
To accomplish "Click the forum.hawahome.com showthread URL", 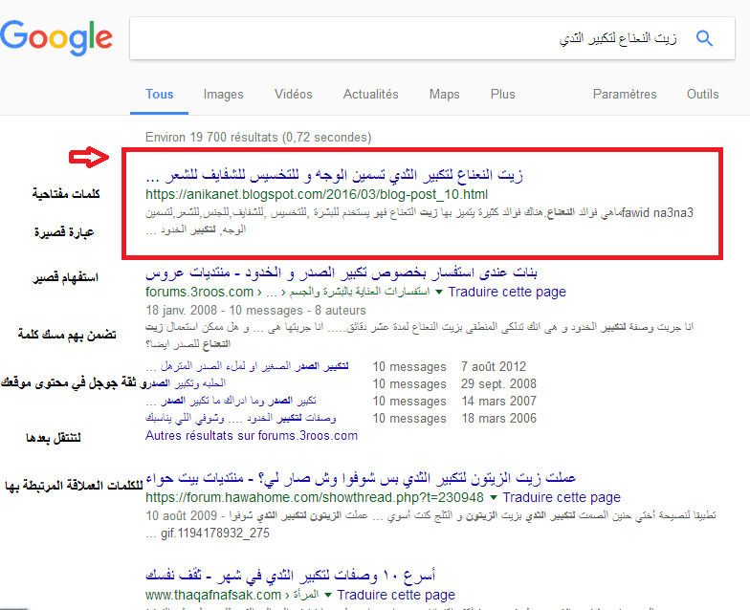I will [314, 497].
